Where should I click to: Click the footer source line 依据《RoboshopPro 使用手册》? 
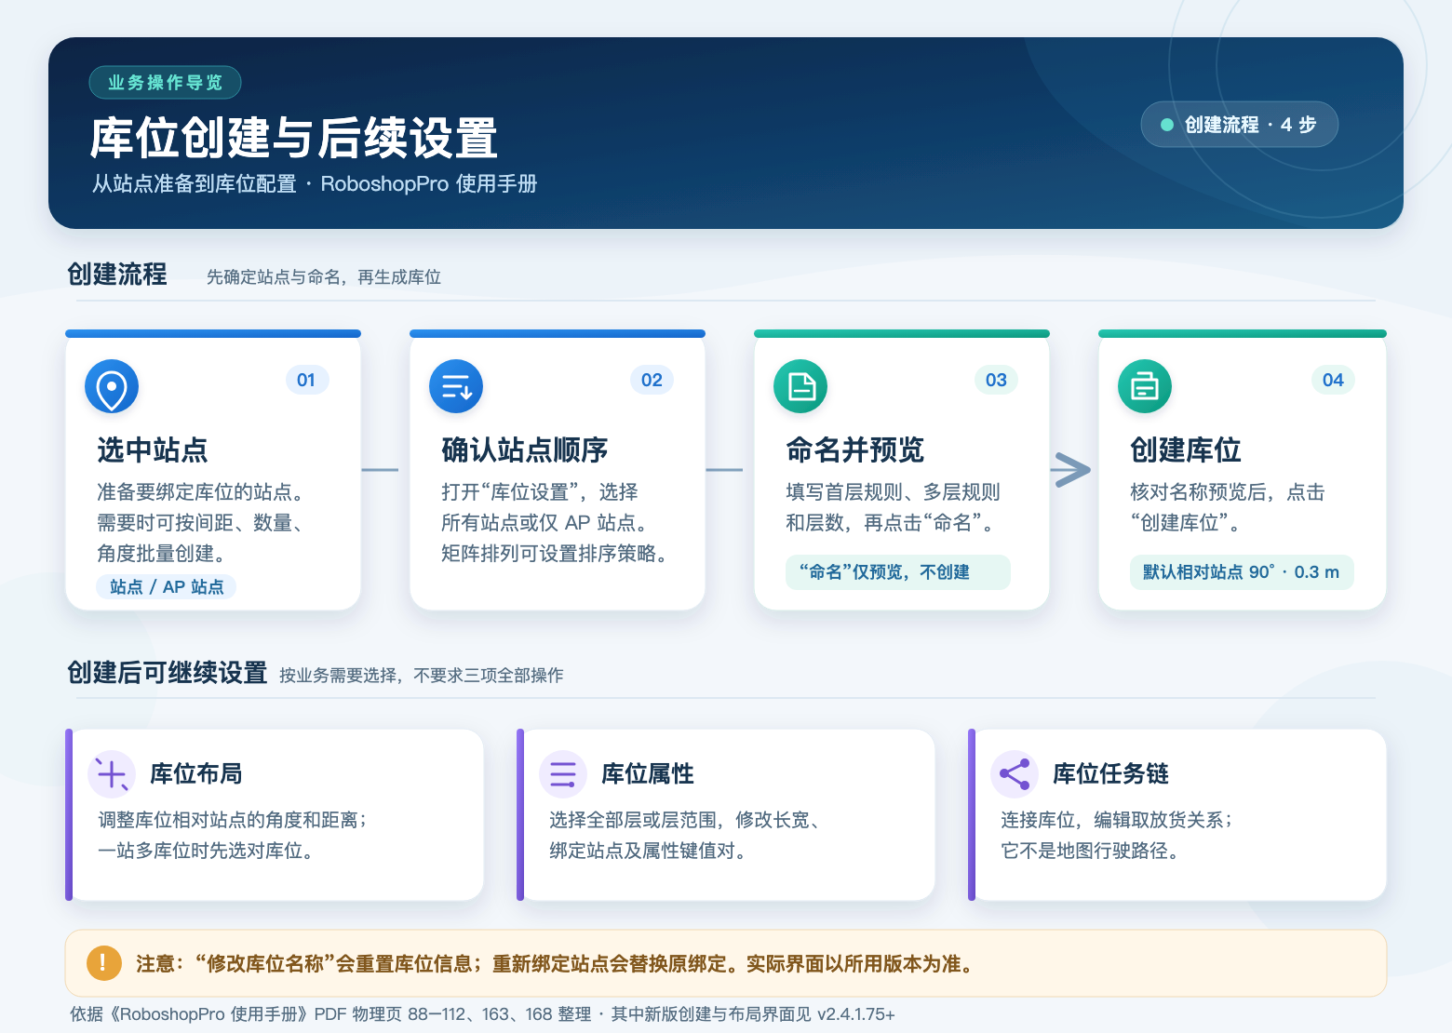click(x=482, y=1014)
